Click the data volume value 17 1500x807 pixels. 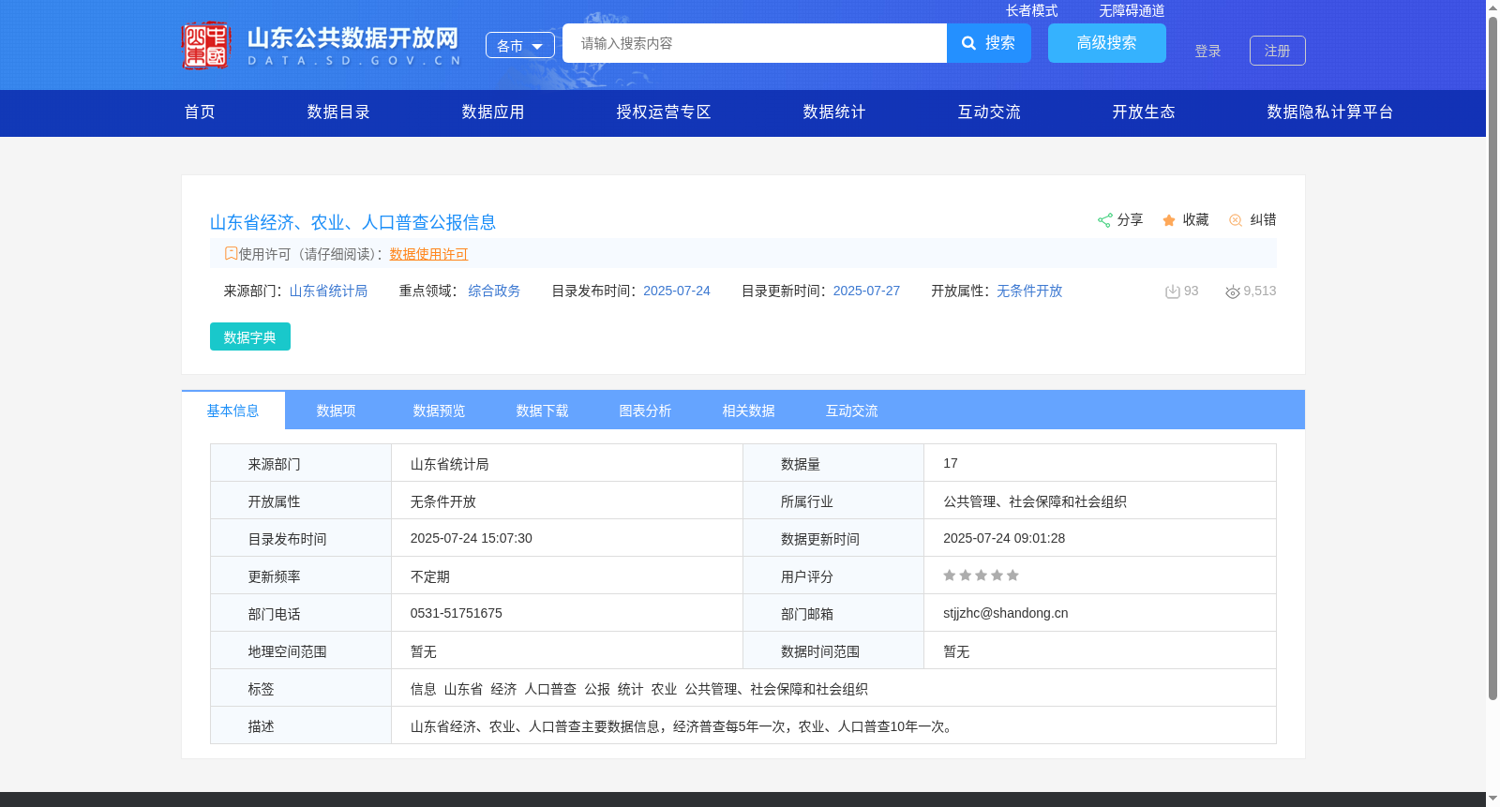pos(951,463)
